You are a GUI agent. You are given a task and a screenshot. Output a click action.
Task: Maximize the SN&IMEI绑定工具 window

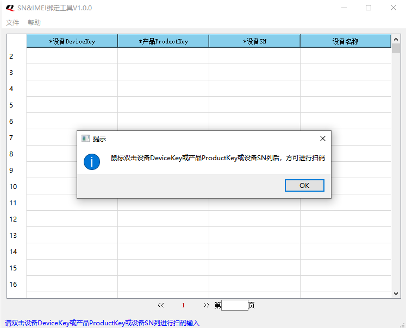point(368,8)
